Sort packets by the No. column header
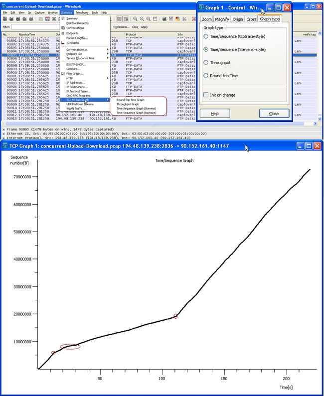The width and height of the screenshot is (324, 396). (9, 34)
